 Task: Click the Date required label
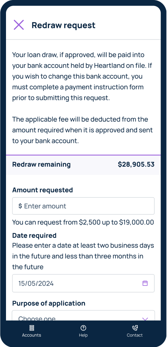pos(34,235)
